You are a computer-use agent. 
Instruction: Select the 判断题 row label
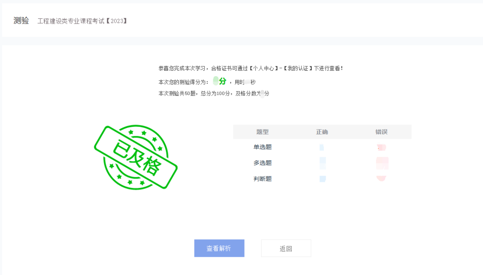(x=263, y=178)
